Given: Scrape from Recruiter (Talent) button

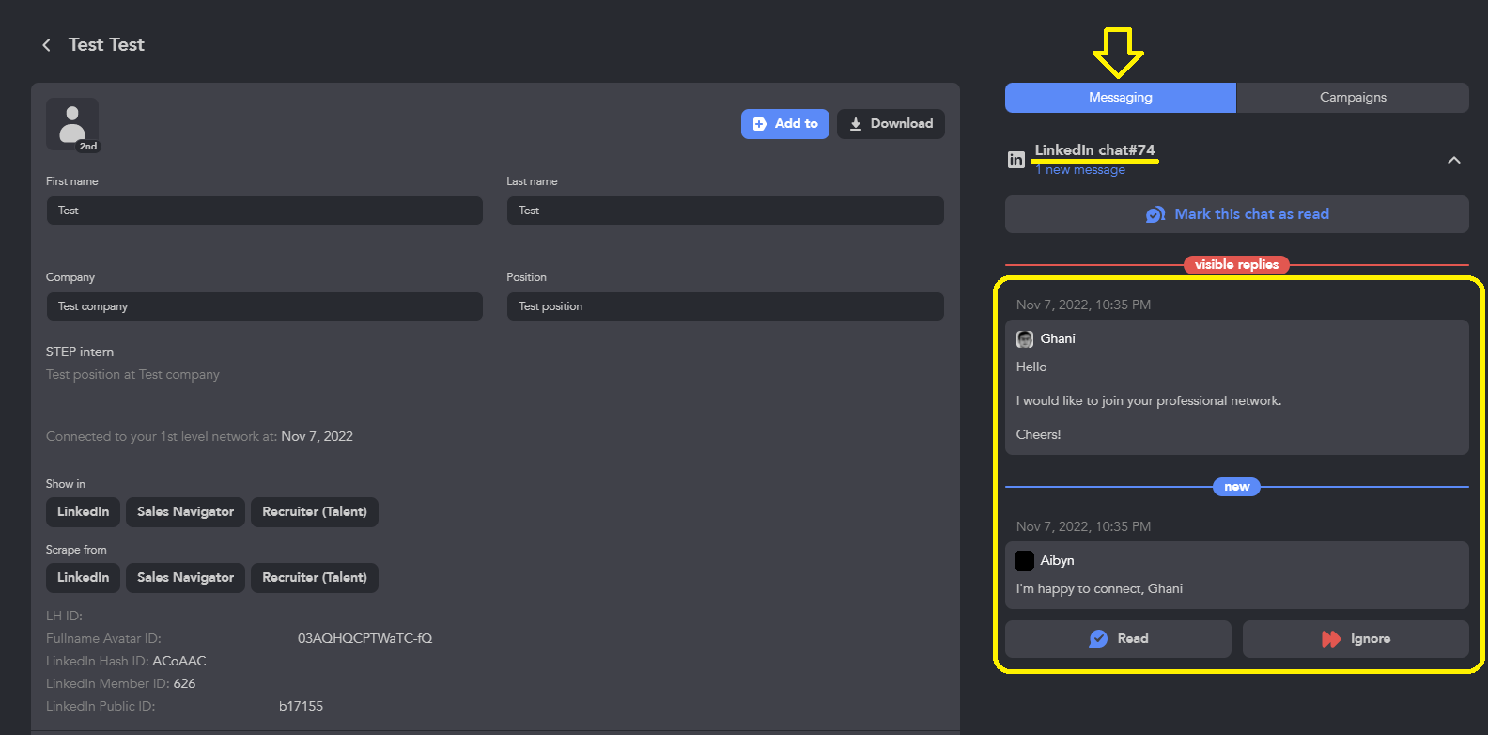Looking at the screenshot, I should (315, 578).
